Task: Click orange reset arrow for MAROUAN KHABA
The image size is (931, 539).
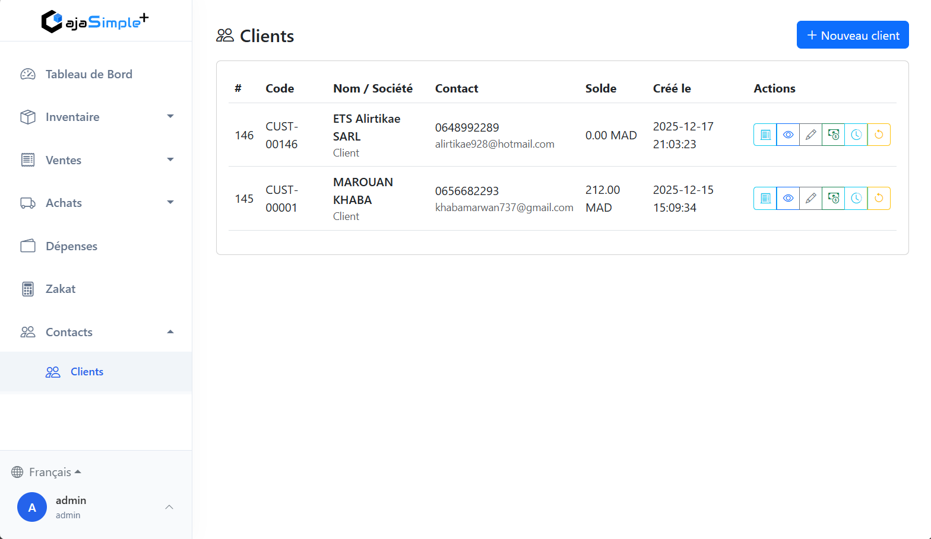Action: tap(879, 198)
